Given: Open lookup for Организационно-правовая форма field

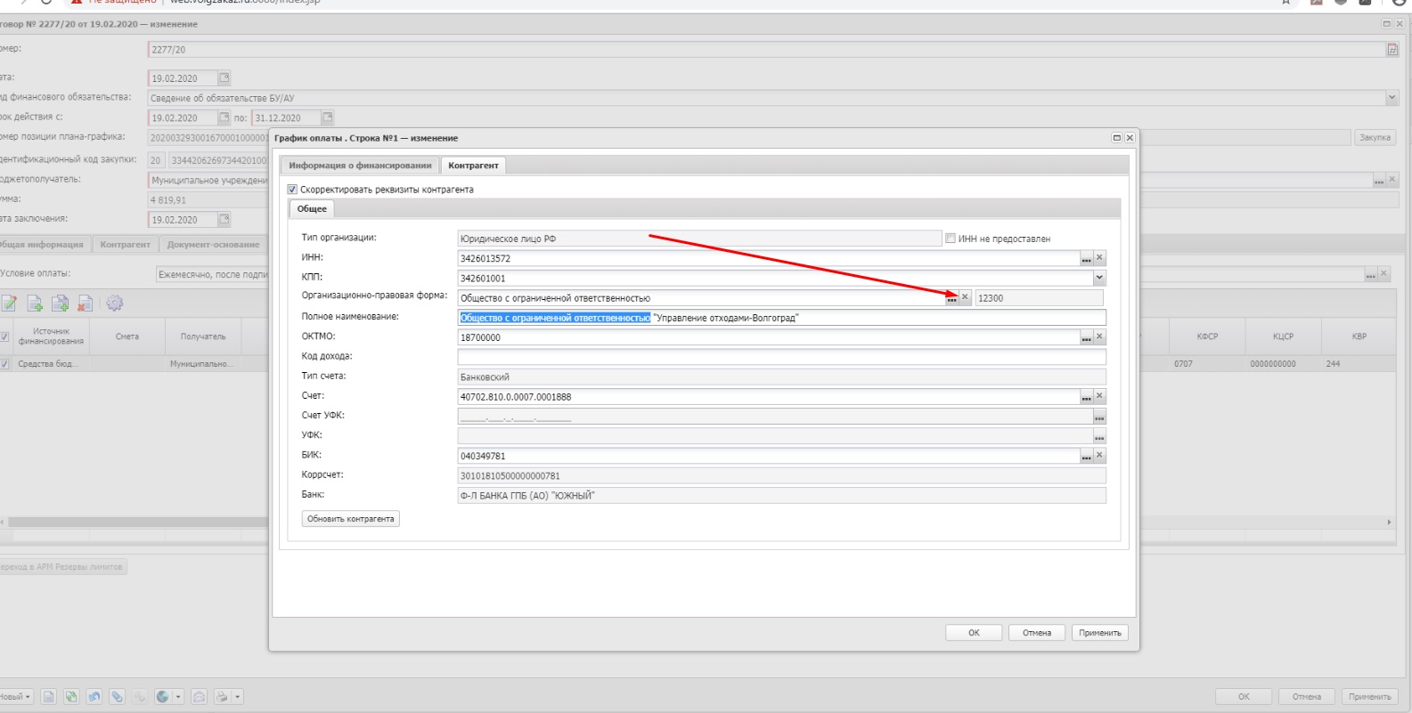Looking at the screenshot, I should tap(951, 298).
